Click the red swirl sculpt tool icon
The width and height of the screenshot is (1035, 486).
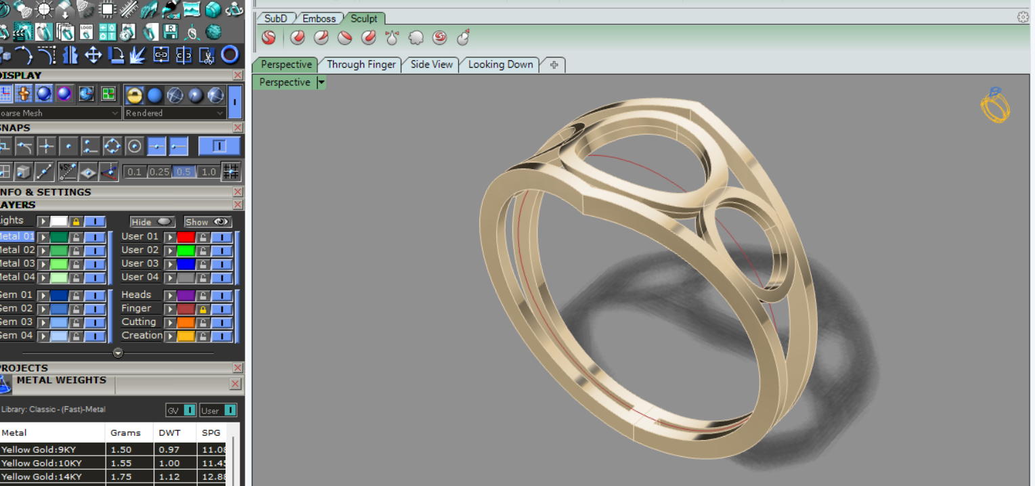(439, 38)
